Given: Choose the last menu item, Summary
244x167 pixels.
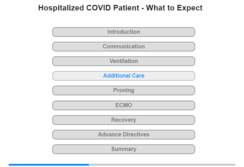Looking at the screenshot, I should (x=123, y=149).
